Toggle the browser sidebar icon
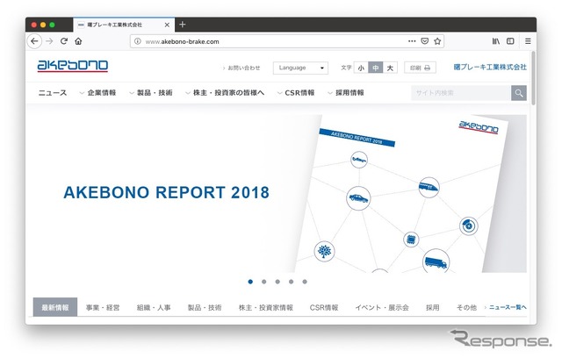The width and height of the screenshot is (562, 358). tap(510, 41)
